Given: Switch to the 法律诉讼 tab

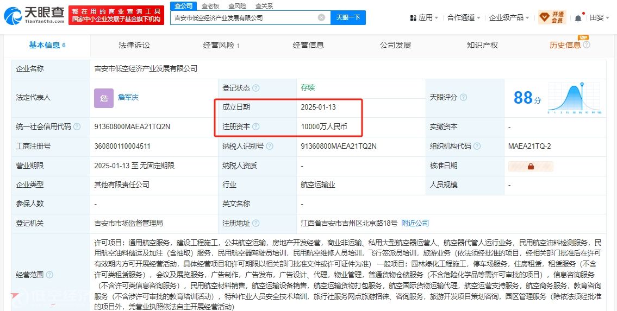Looking at the screenshot, I should tap(134, 45).
